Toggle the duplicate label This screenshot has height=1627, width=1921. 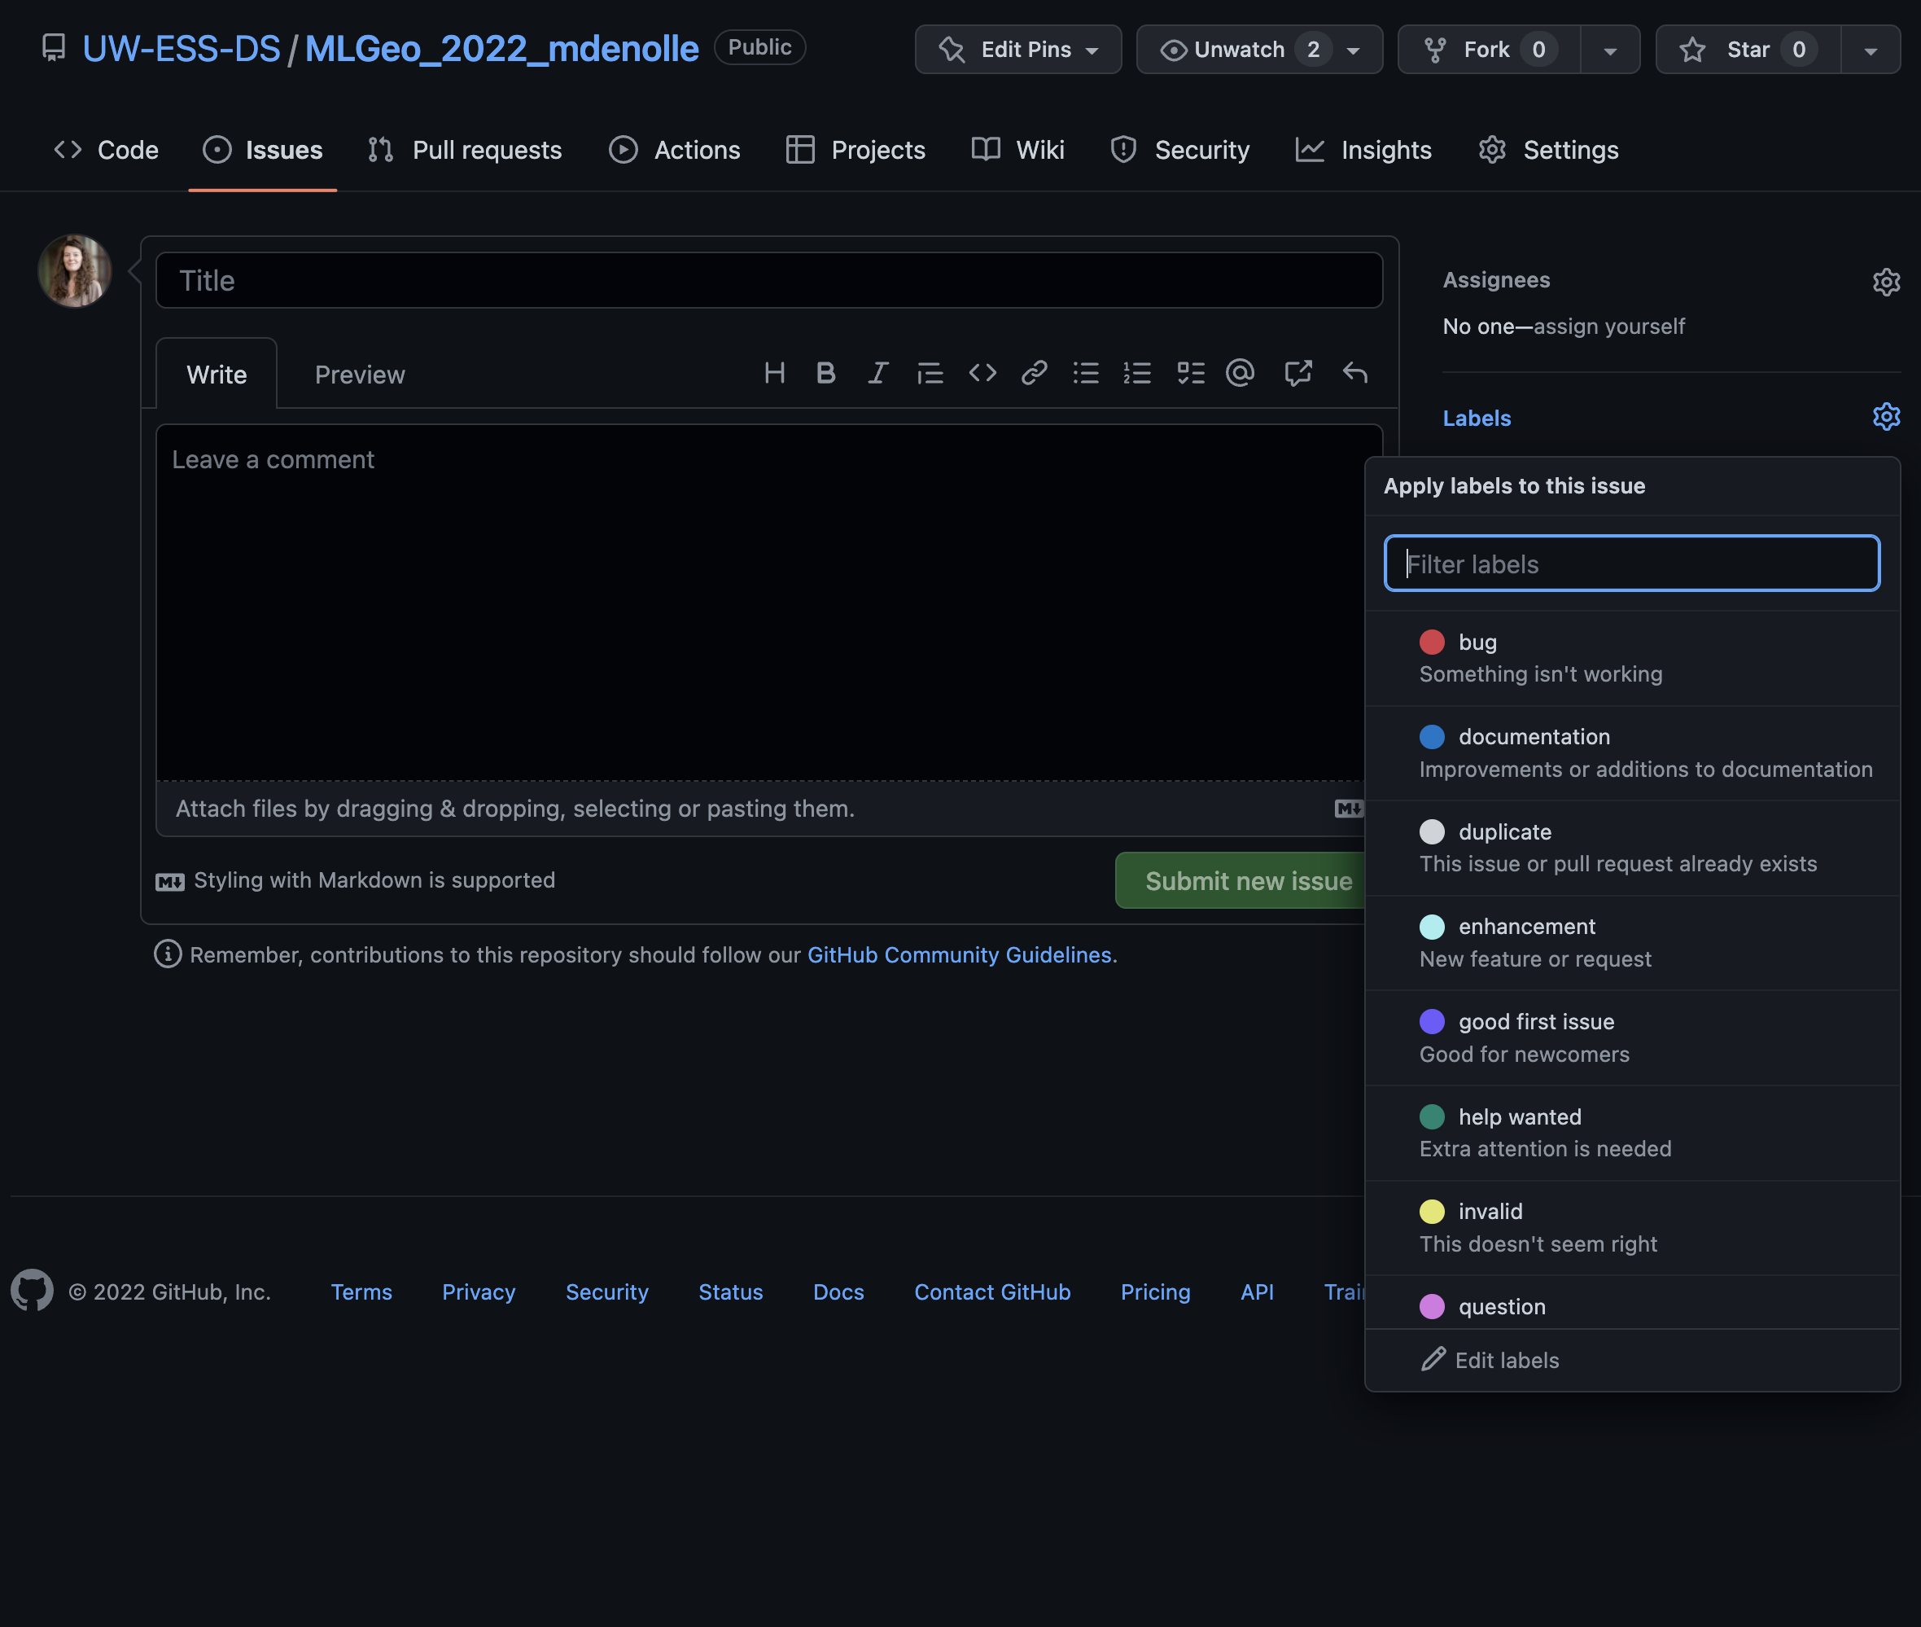1631,848
